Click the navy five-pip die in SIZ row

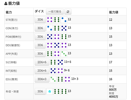(x=60, y=62)
